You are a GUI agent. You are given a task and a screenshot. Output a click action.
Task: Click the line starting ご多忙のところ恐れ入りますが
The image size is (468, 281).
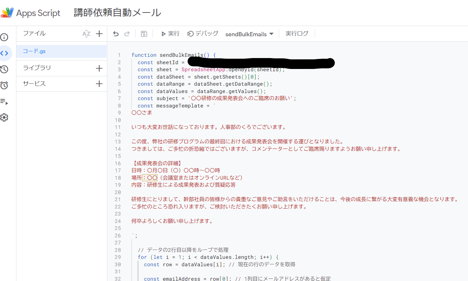tap(220, 207)
